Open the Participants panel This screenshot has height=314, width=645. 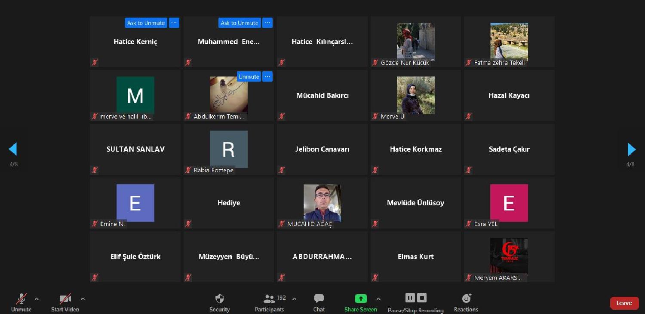click(270, 299)
